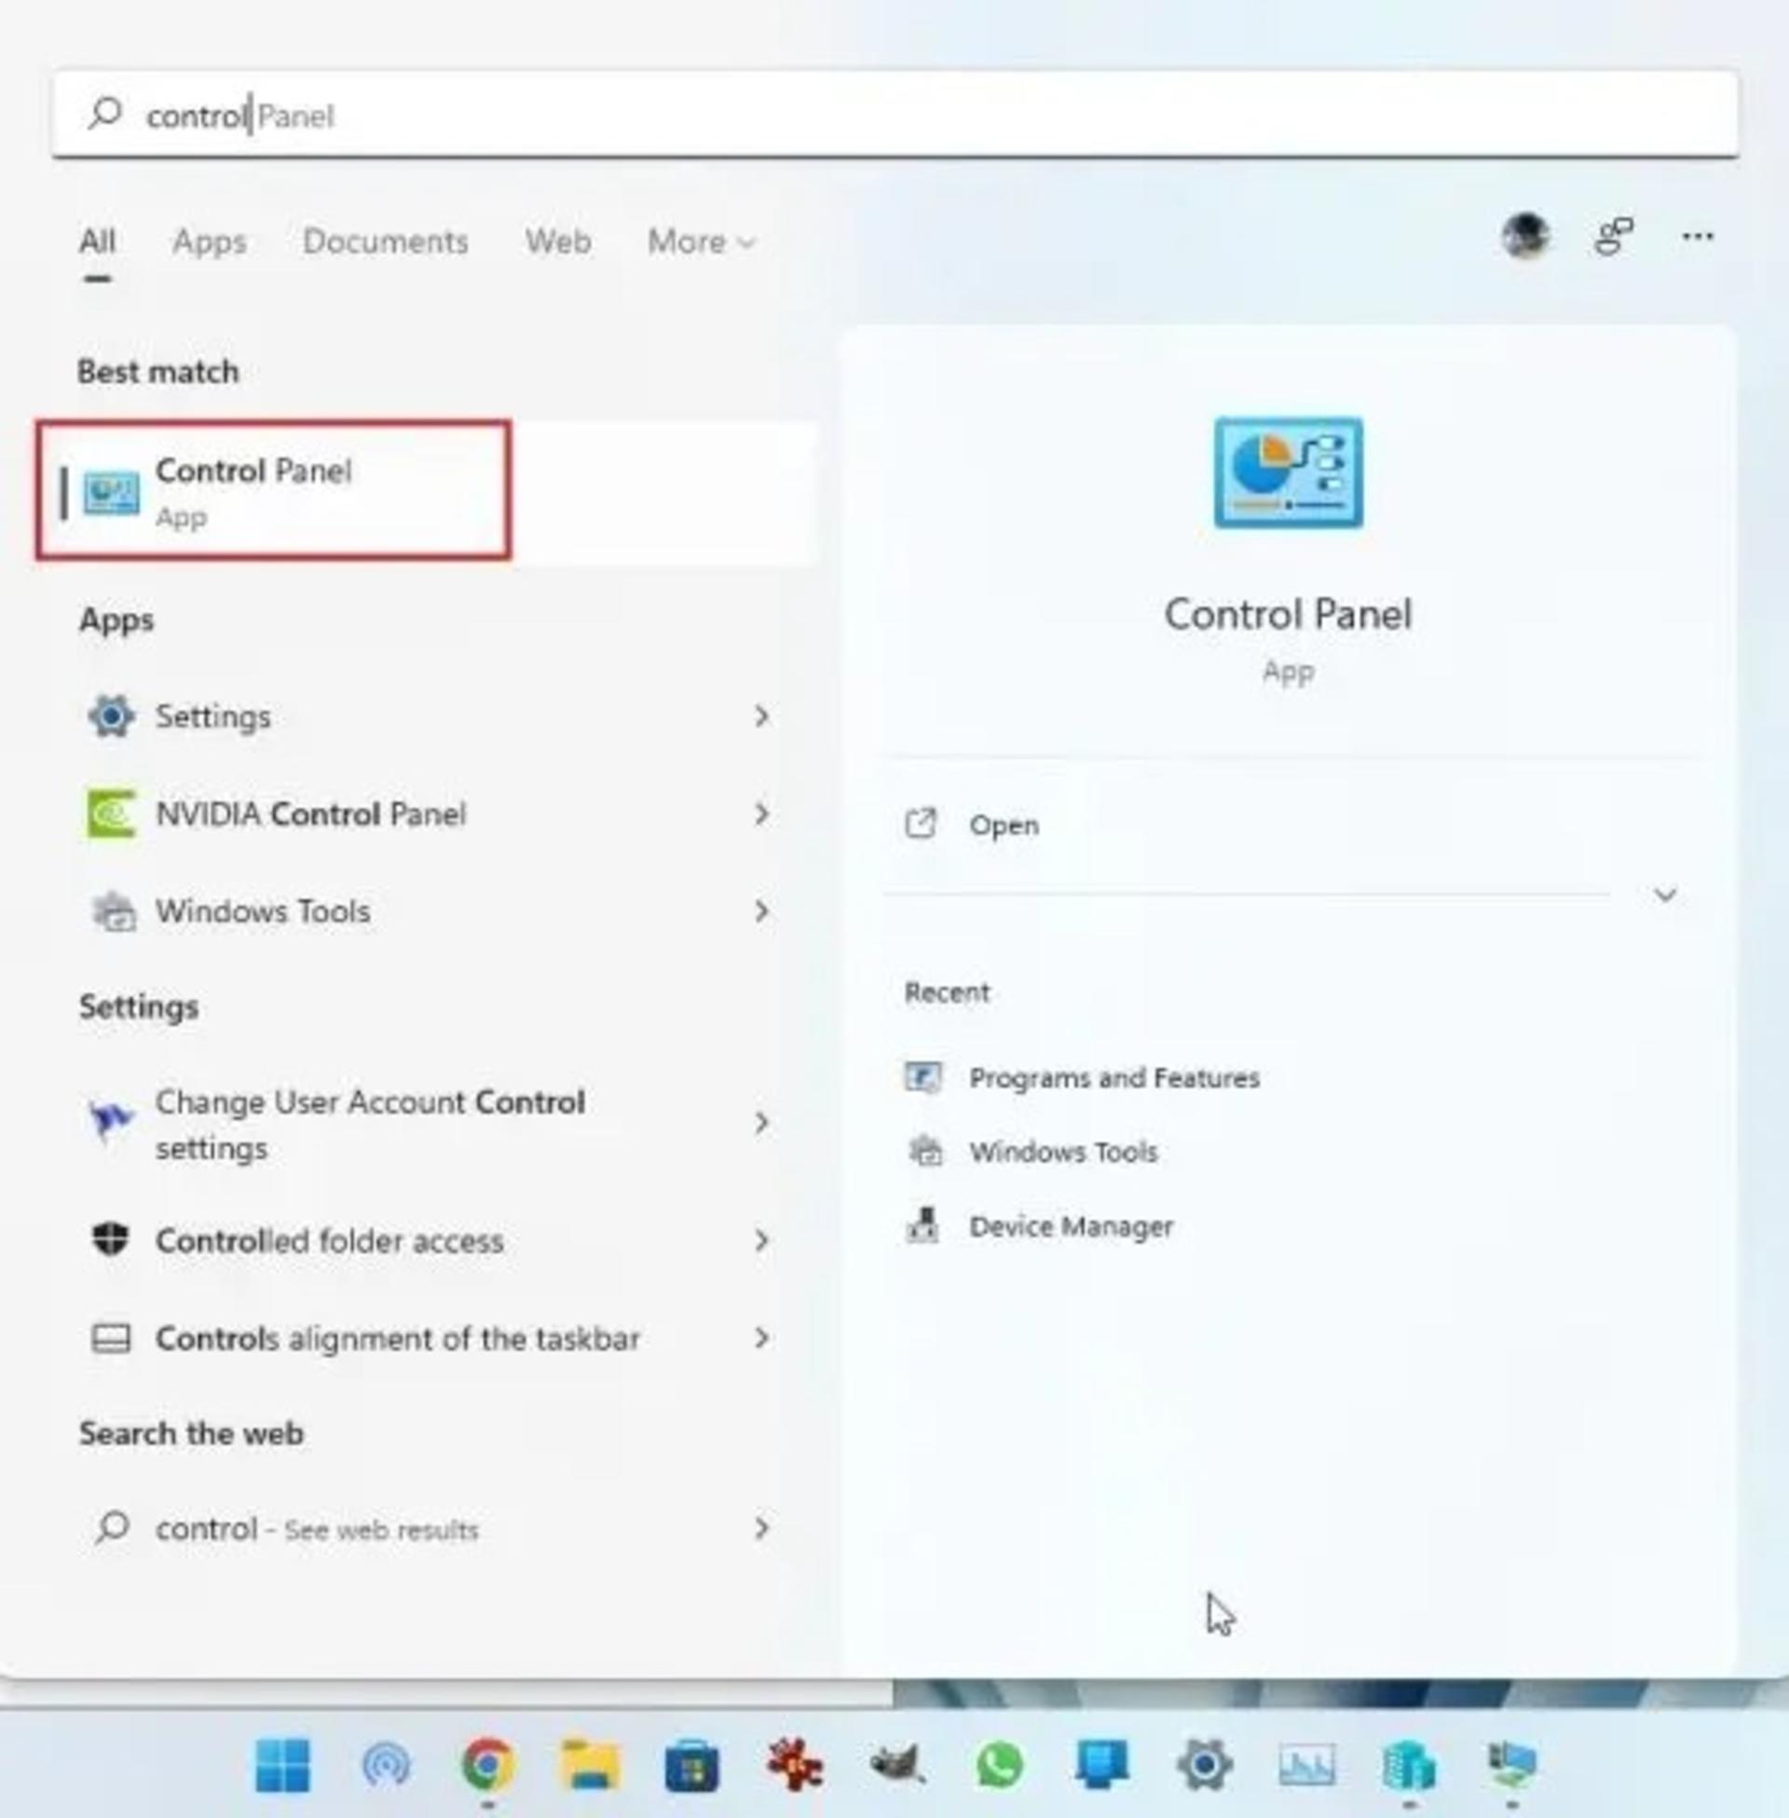1789x1818 pixels.
Task: Click the taskbar alignment setting icon
Action: click(x=111, y=1338)
